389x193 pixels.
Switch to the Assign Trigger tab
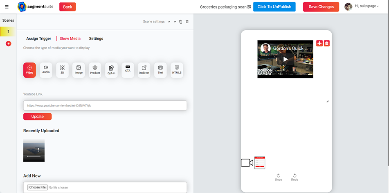point(39,39)
